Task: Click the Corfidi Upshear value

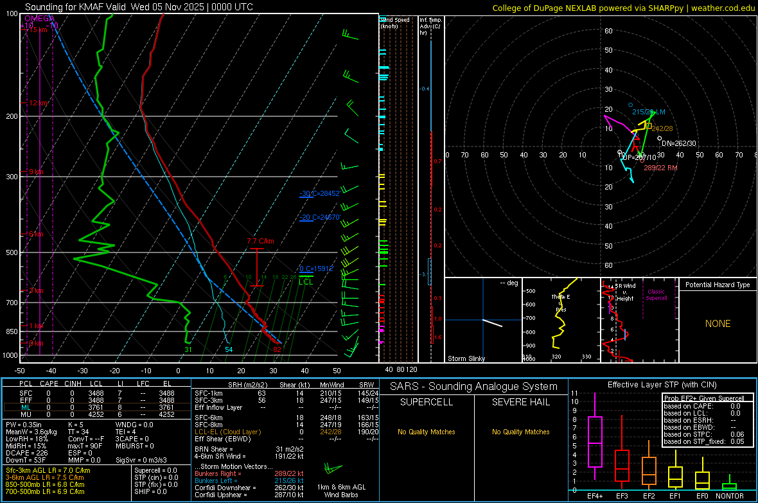Action: tap(249, 495)
